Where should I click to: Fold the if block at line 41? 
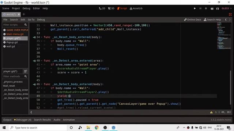(42, 65)
